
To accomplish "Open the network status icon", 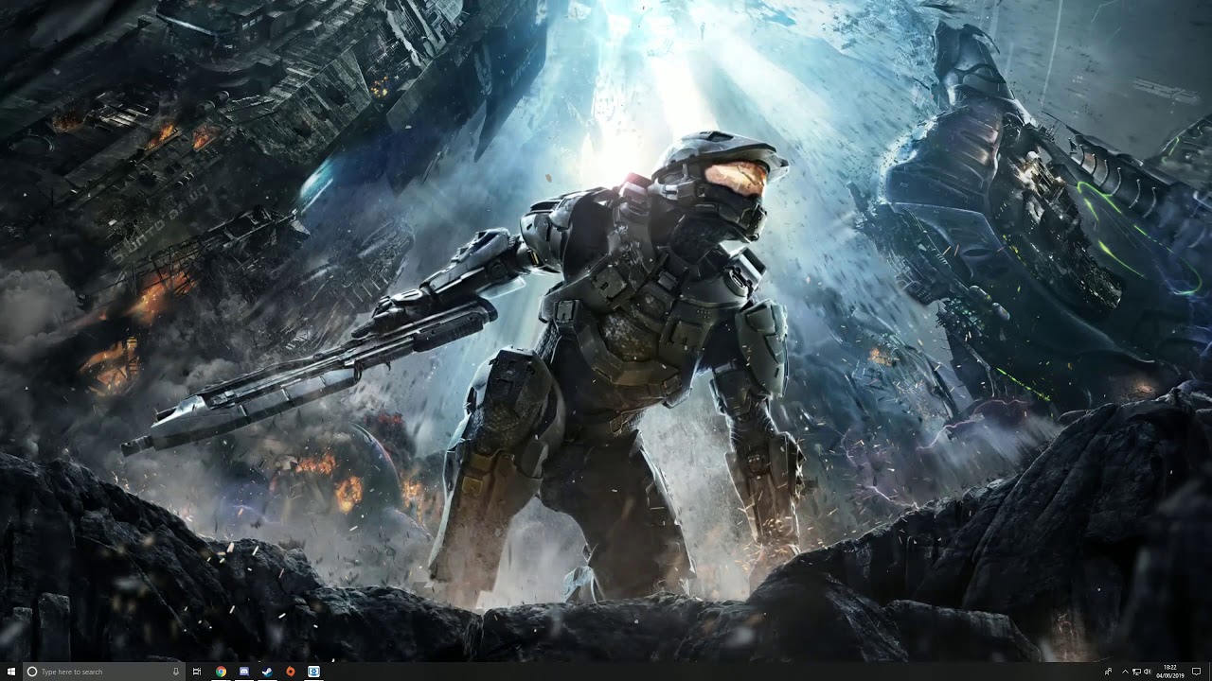I will click(x=1136, y=672).
